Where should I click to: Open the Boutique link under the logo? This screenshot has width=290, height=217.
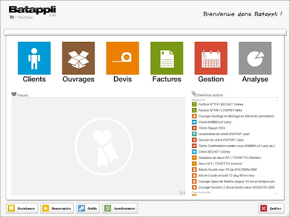(x=25, y=17)
